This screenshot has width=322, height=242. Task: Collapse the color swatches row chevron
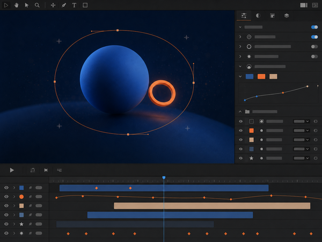240,76
